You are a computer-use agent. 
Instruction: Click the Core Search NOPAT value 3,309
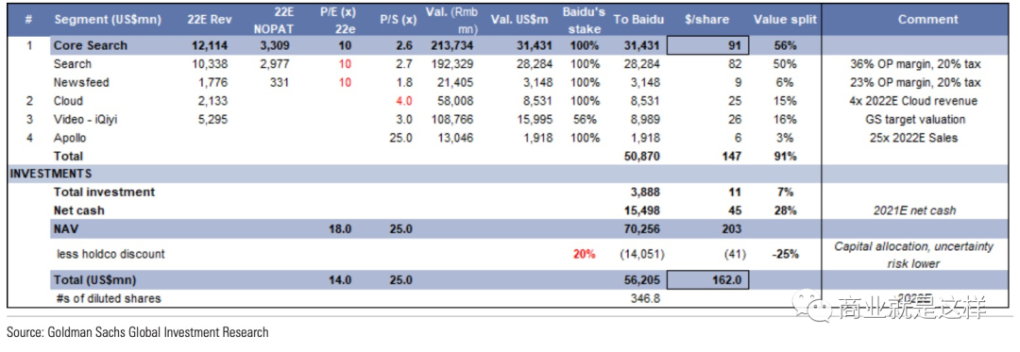coord(275,45)
